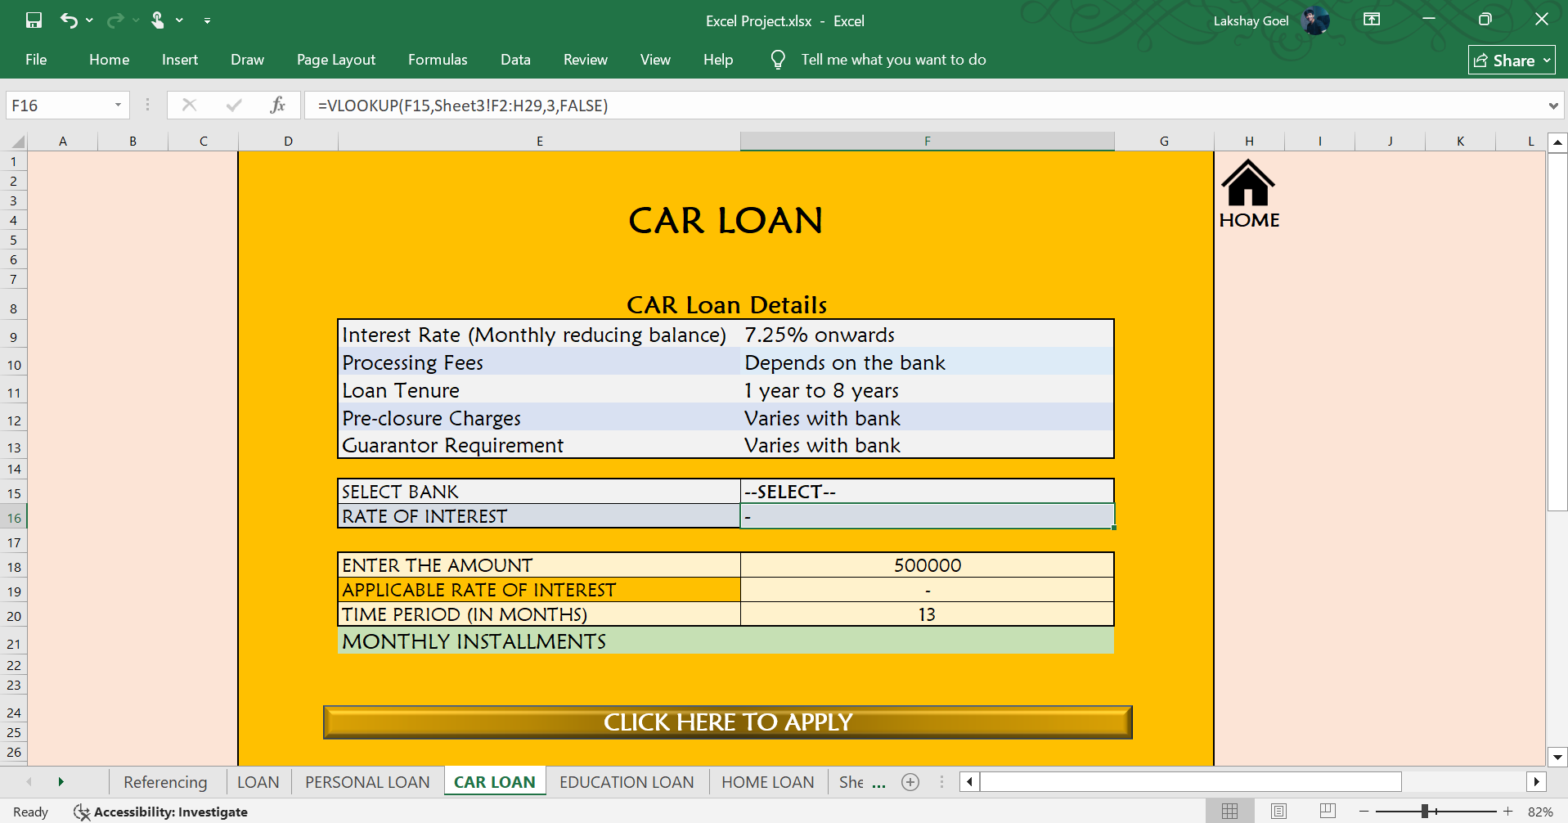Click CLICK HERE TO APPLY button

pyautogui.click(x=728, y=722)
